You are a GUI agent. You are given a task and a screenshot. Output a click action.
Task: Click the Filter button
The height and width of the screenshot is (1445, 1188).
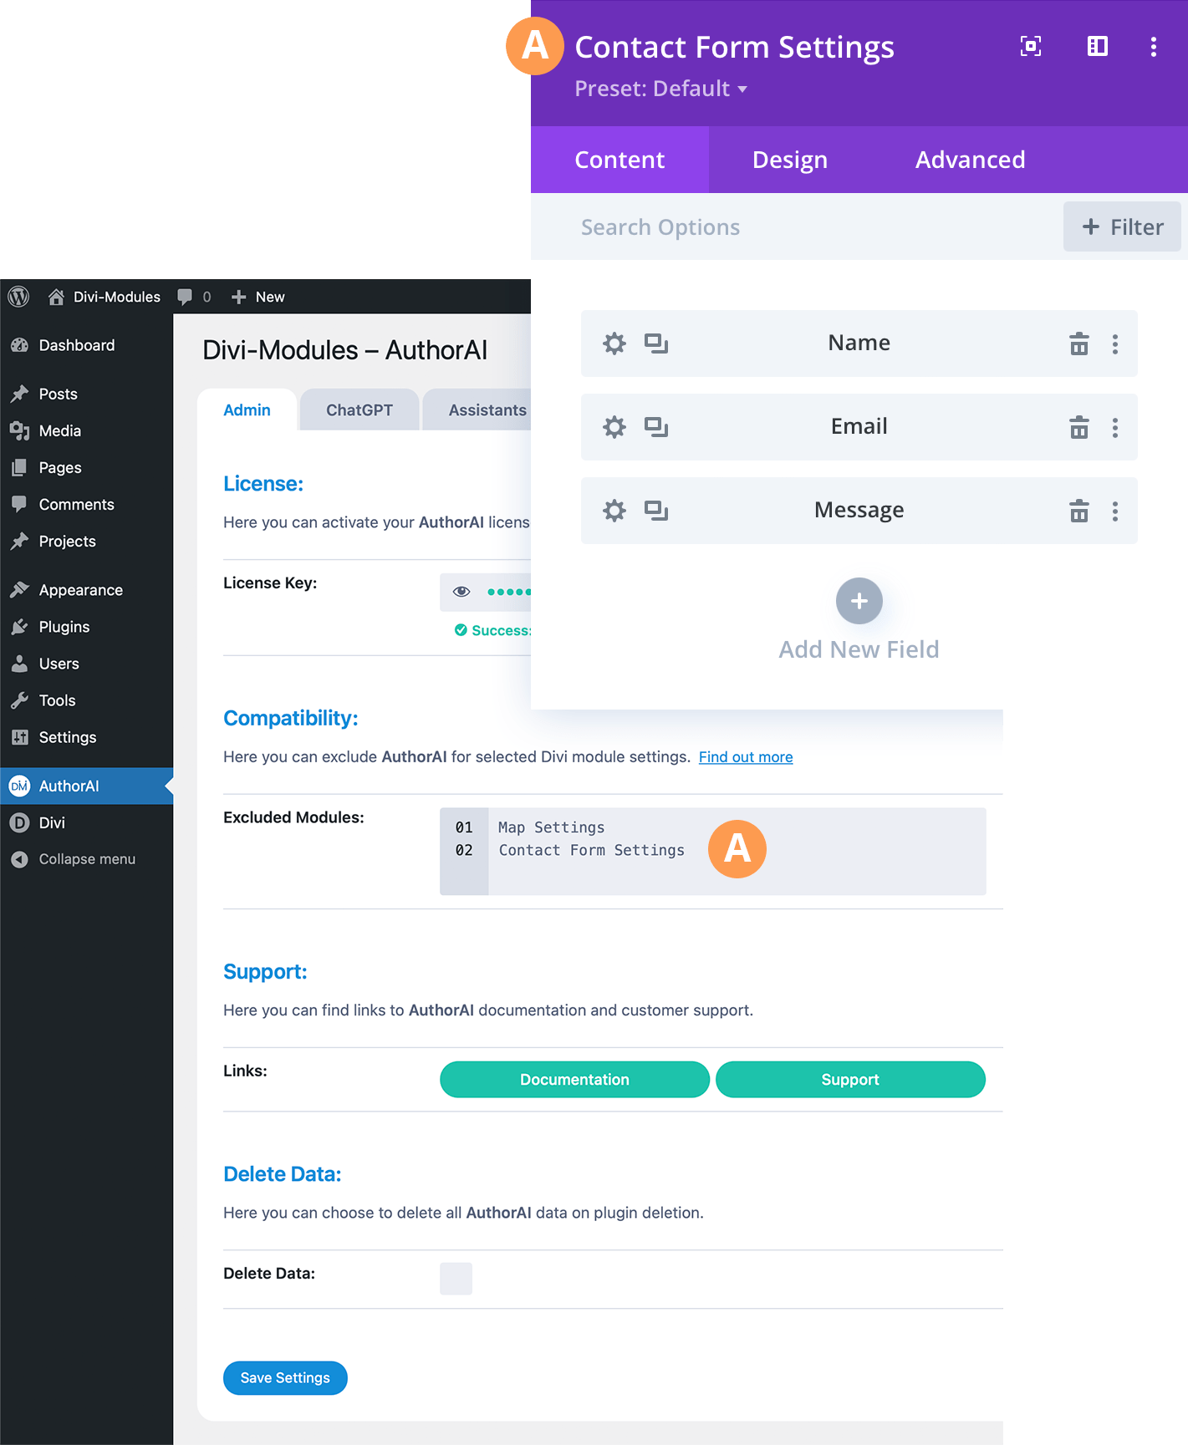1122,226
